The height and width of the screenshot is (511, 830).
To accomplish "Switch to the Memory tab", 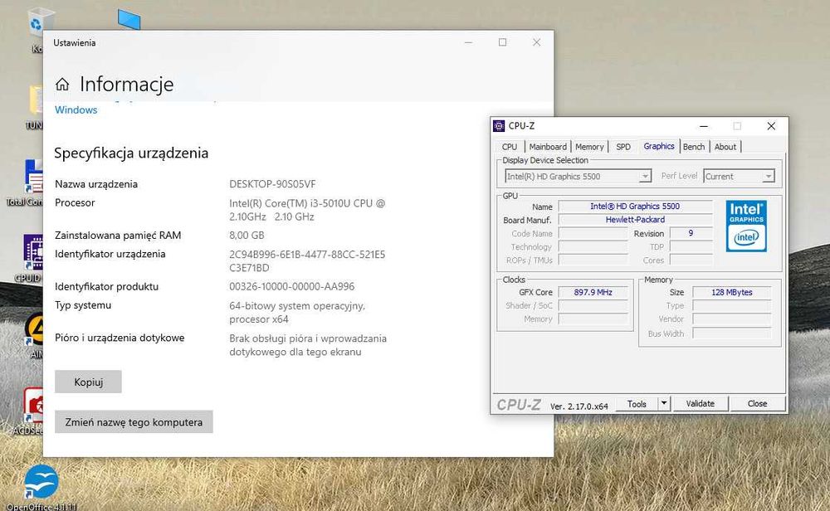I will pos(589,147).
